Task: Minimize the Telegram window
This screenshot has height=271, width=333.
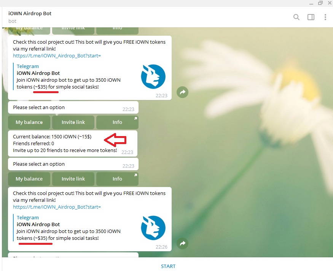Action: [x=311, y=3]
